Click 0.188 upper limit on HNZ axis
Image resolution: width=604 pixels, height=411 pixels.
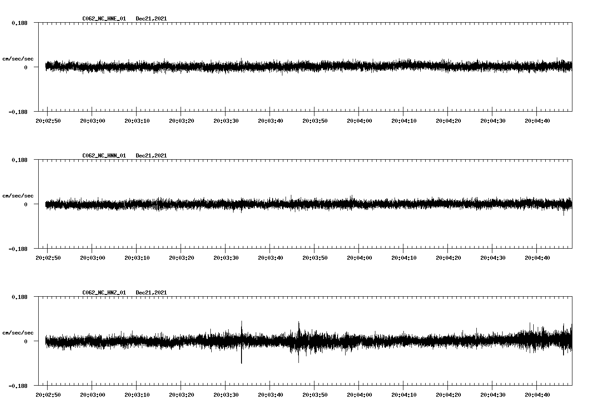pos(19,297)
